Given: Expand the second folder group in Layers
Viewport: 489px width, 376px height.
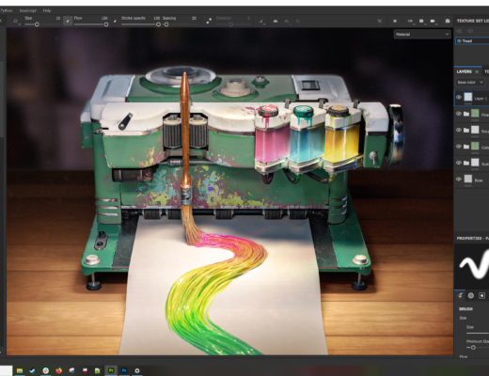Looking at the screenshot, I should 466,130.
